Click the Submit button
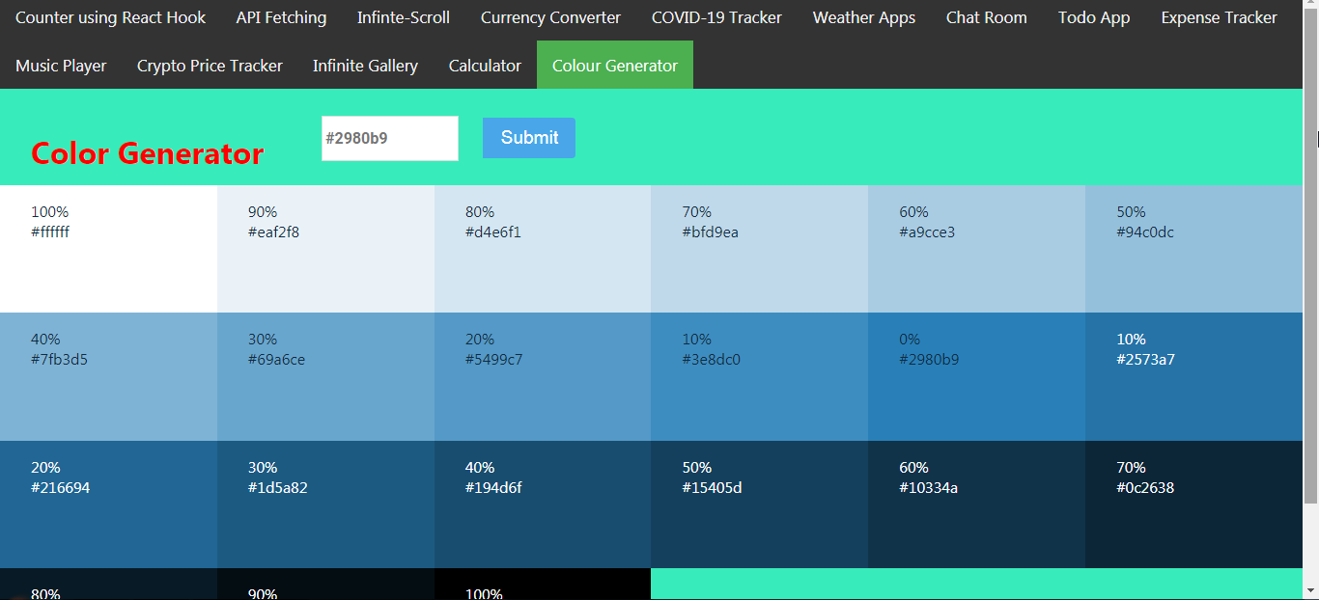 coord(529,138)
